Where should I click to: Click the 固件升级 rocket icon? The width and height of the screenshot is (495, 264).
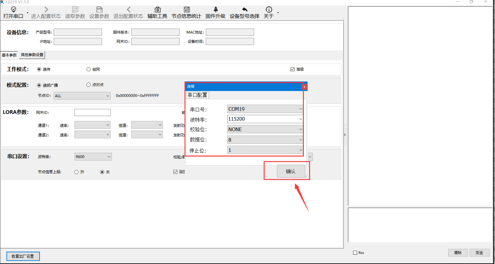click(216, 10)
